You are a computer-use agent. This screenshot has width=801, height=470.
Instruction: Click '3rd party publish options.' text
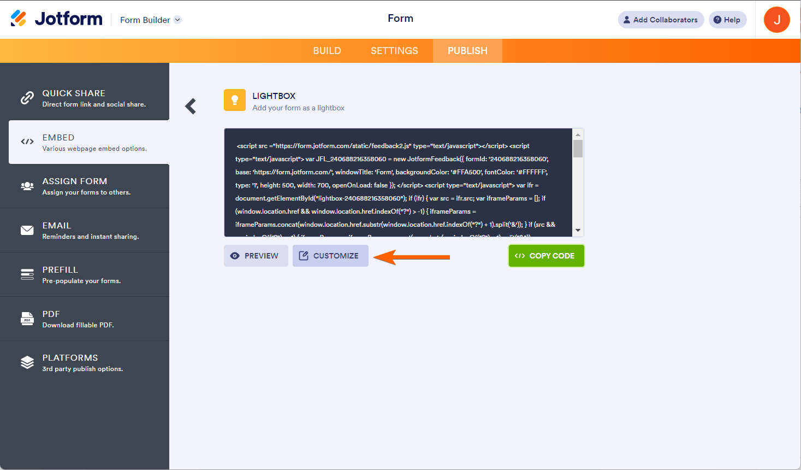coord(82,369)
